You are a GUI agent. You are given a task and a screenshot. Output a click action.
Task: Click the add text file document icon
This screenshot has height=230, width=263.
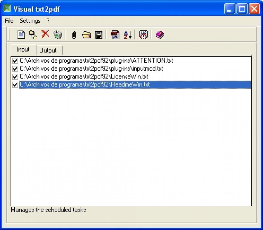[x=21, y=35]
